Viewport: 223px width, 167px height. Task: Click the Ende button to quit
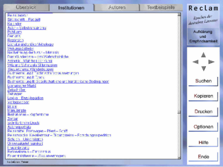coord(203,157)
